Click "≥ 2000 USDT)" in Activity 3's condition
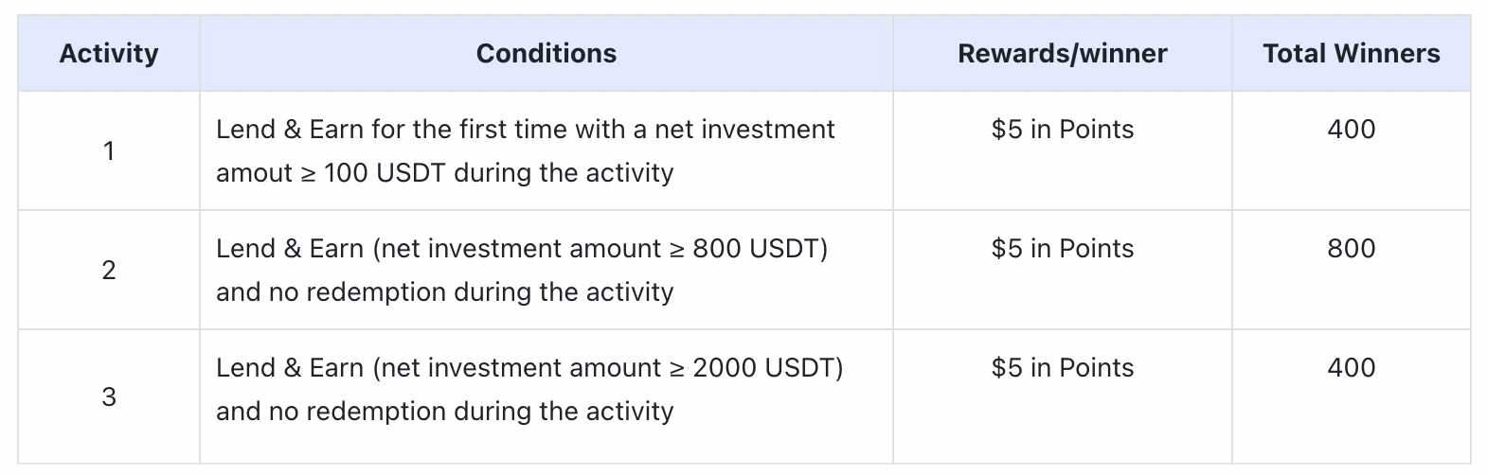1487x475 pixels. click(x=756, y=369)
